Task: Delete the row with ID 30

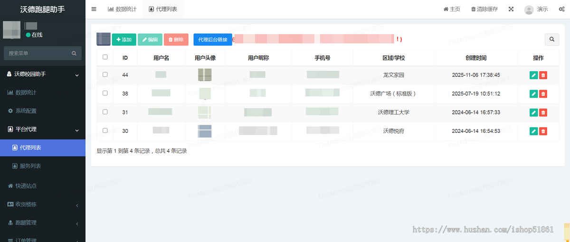Action: [x=543, y=131]
